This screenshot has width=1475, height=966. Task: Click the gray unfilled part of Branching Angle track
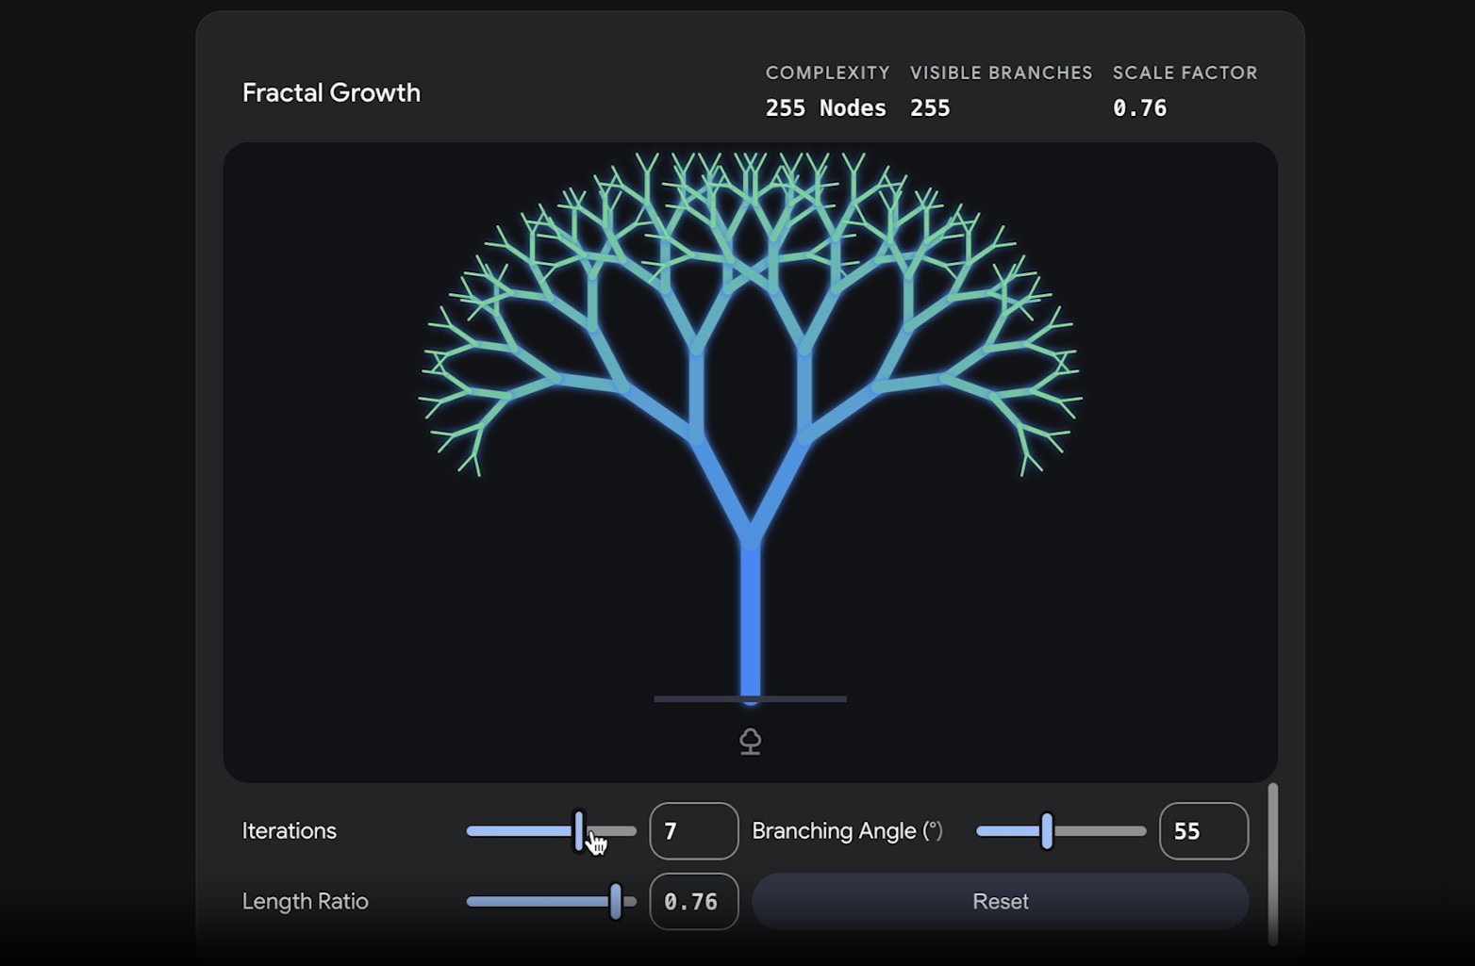(x=1100, y=831)
